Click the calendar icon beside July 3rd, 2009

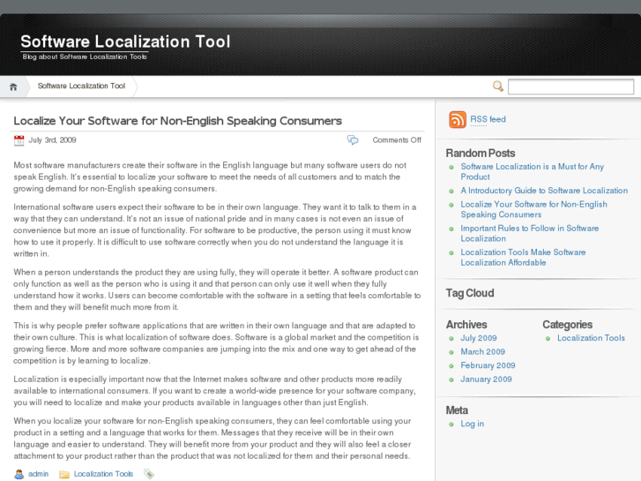[x=19, y=140]
